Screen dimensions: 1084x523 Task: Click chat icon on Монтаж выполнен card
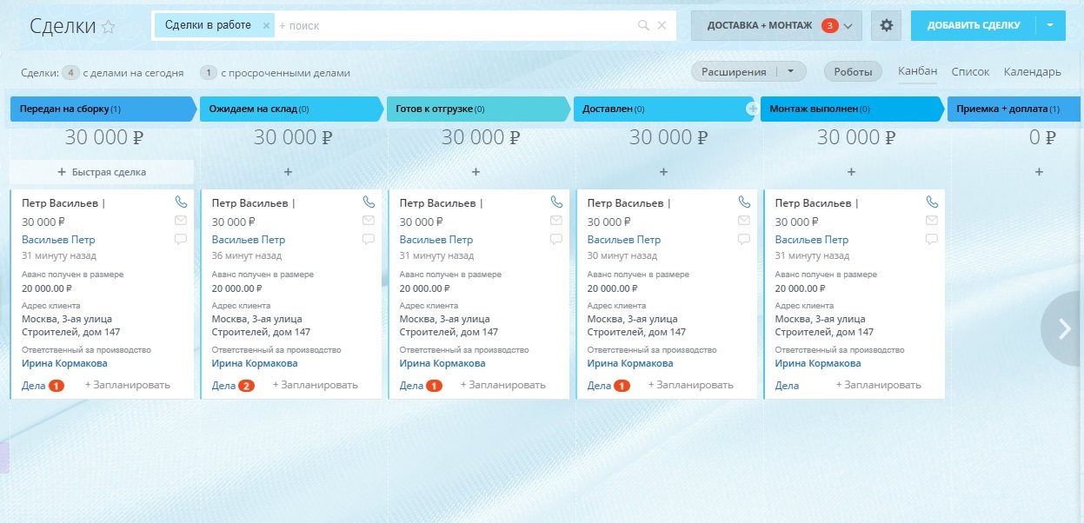pyautogui.click(x=932, y=239)
